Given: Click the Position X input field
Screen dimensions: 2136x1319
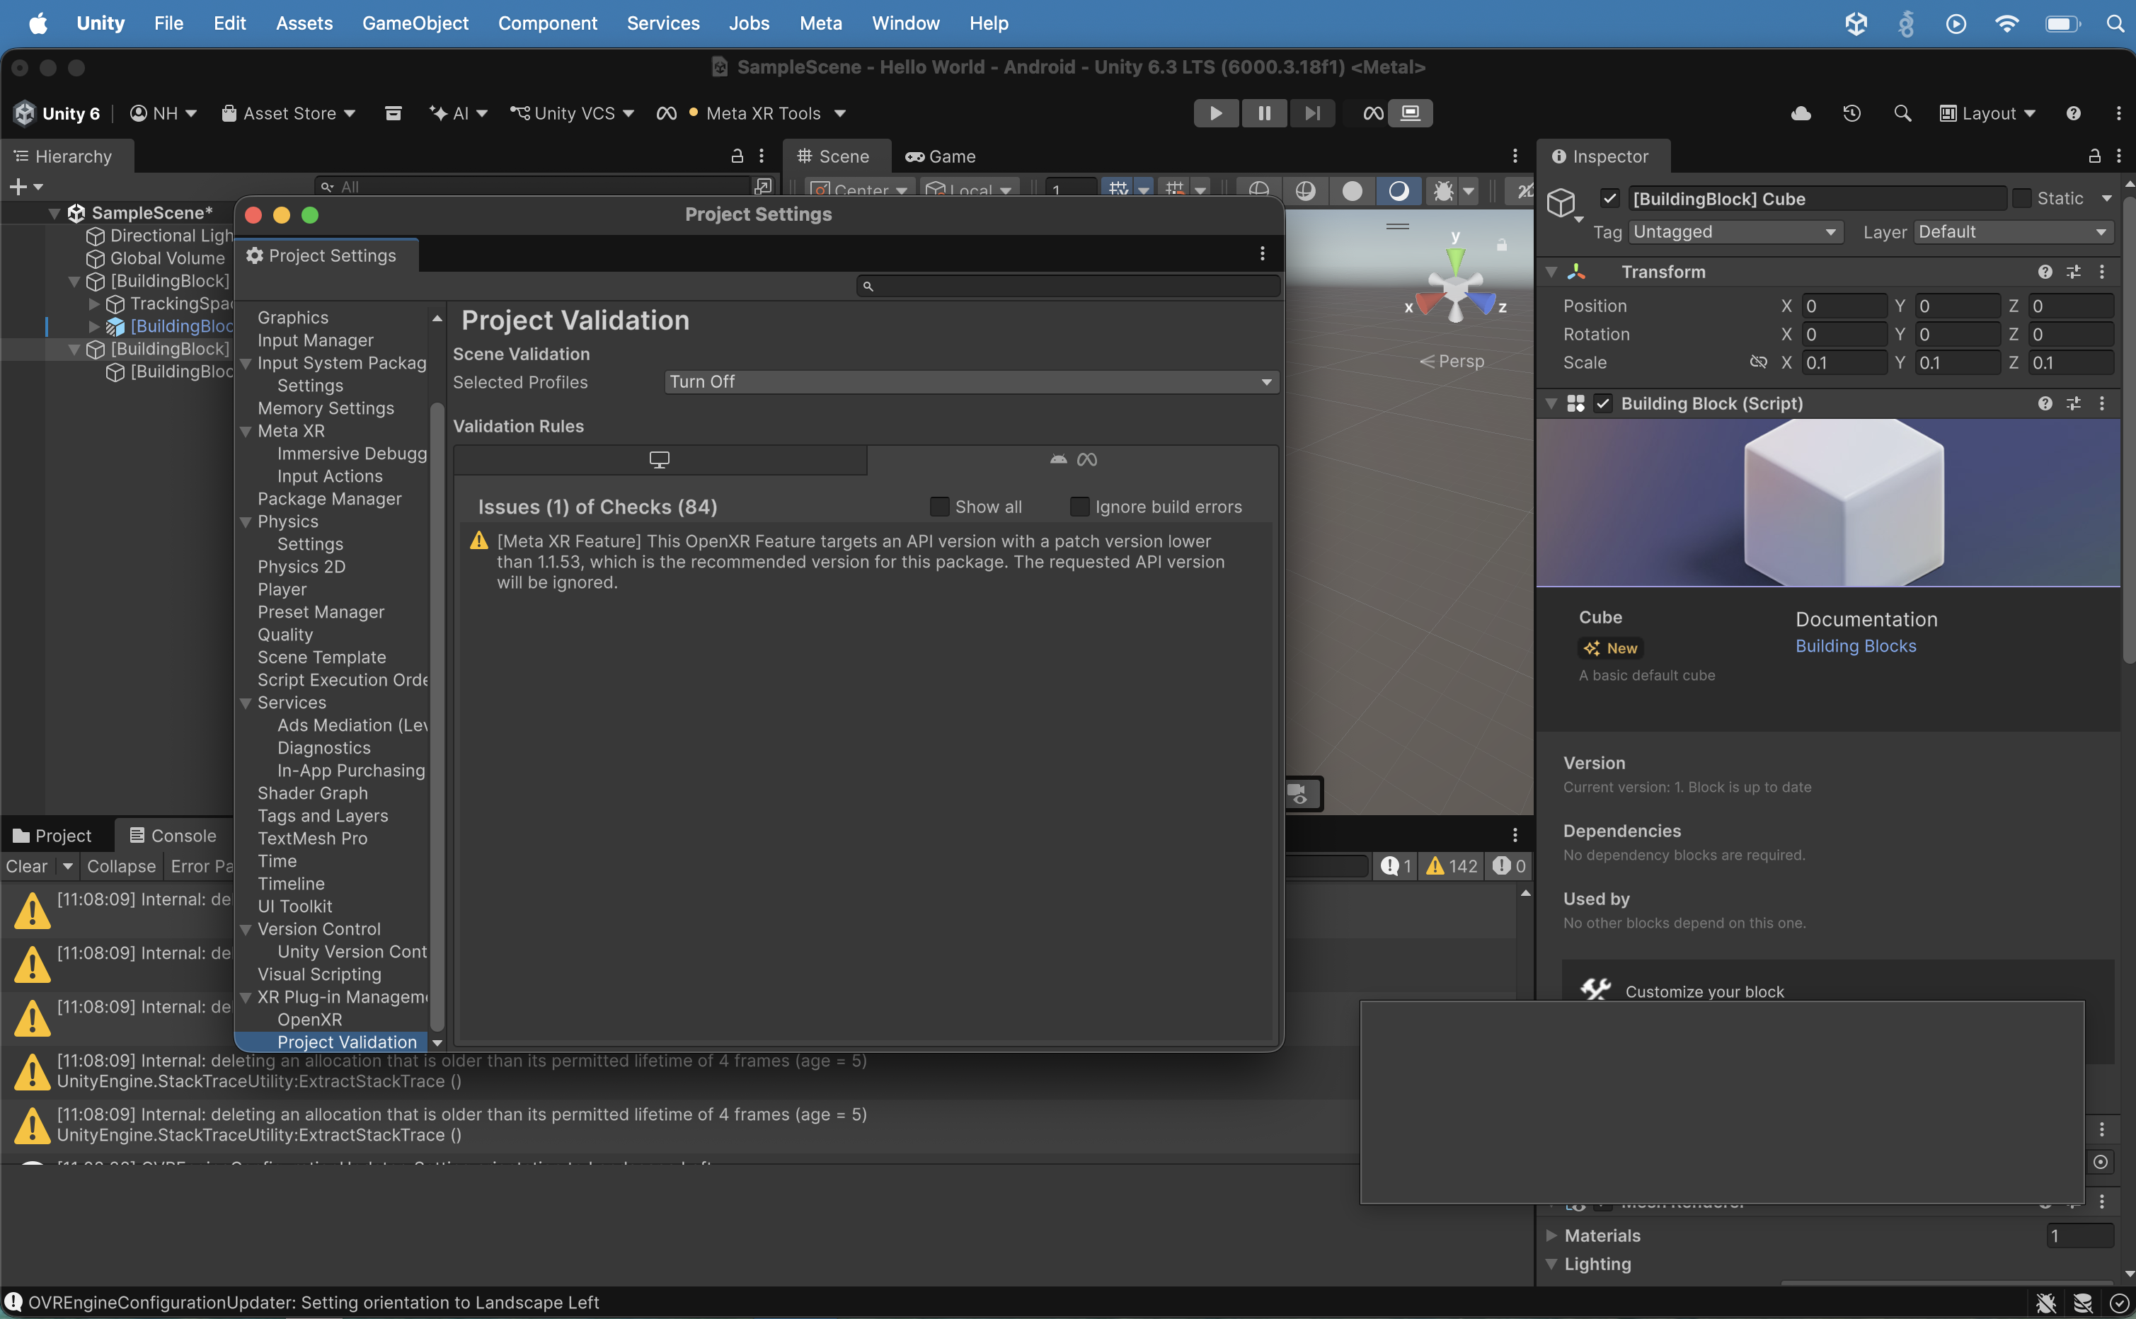Looking at the screenshot, I should [1844, 306].
